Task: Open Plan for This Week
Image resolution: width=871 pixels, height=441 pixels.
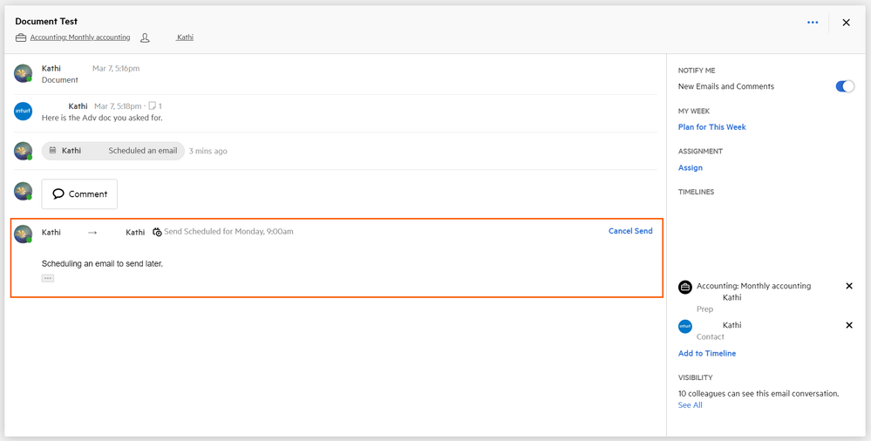Action: 711,127
